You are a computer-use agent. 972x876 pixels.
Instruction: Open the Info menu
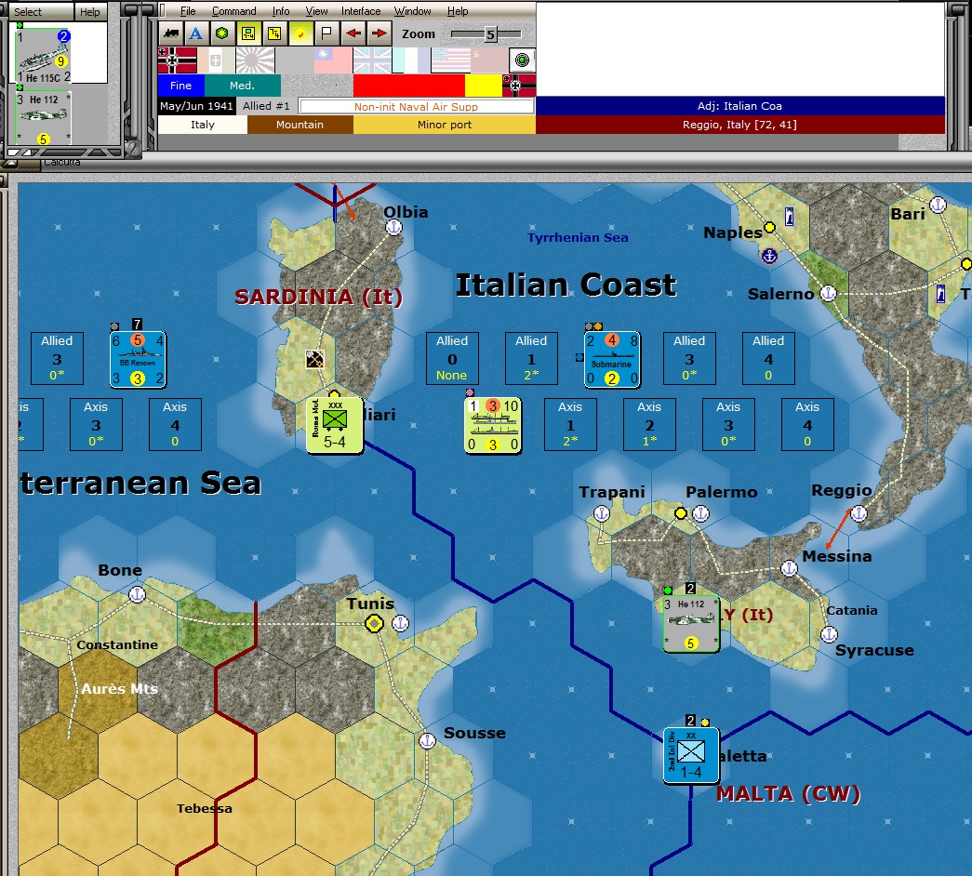coord(281,11)
